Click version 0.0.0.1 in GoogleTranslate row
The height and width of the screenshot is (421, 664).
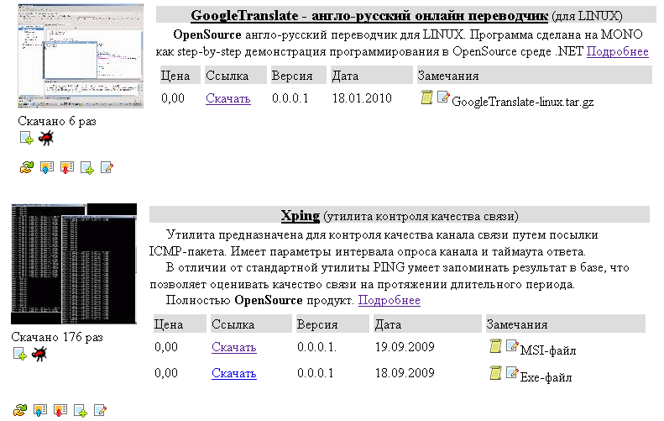[290, 98]
